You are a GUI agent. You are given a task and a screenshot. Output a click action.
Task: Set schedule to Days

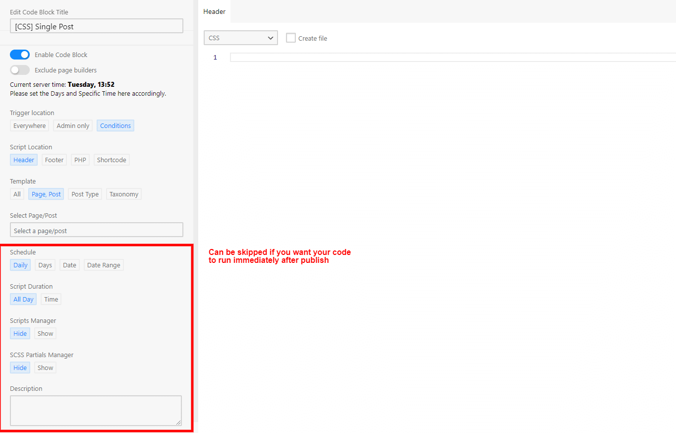(x=45, y=265)
